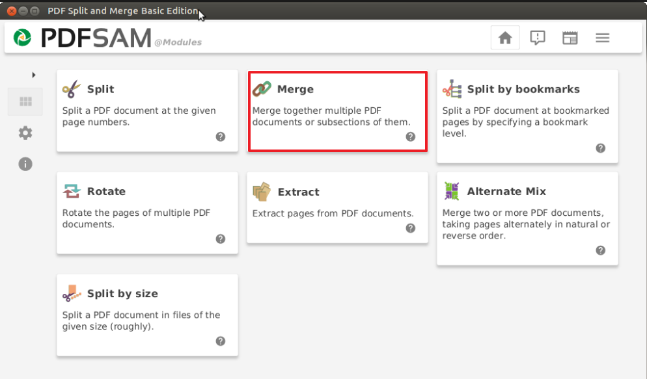Viewport: 647px width, 379px height.
Task: Show help for Merge module
Action: [x=410, y=137]
